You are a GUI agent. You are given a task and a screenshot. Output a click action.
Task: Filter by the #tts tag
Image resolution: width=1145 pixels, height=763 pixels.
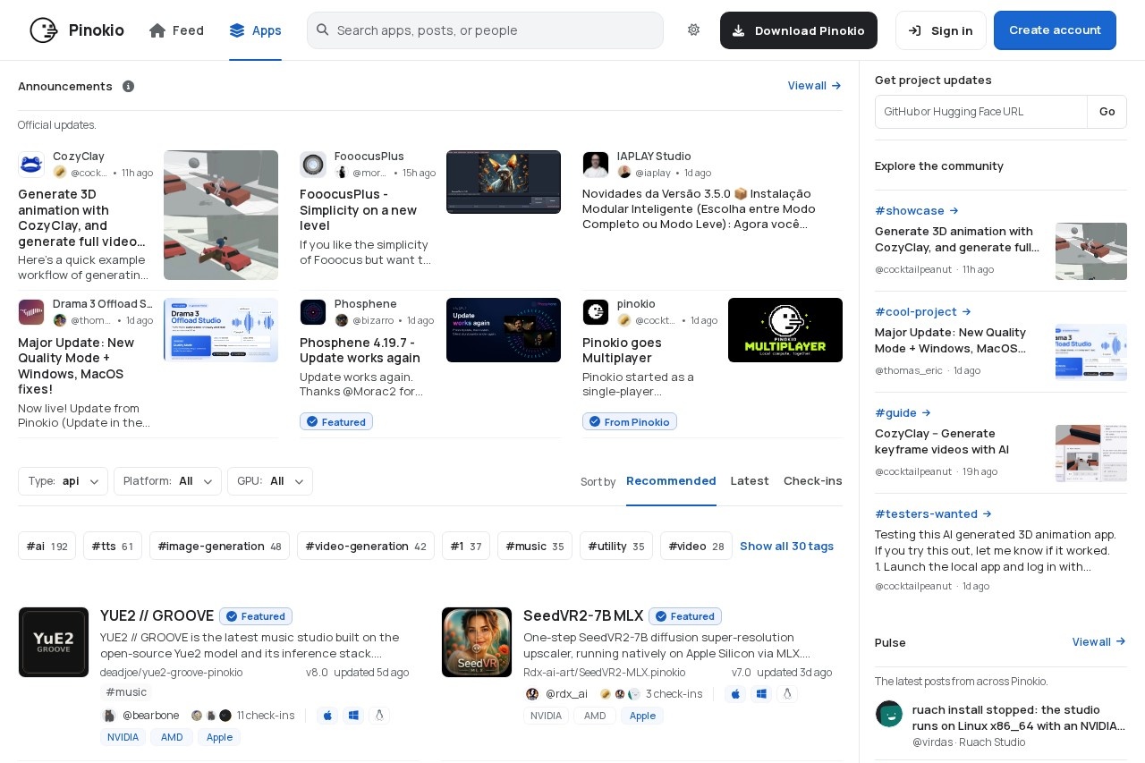(113, 546)
